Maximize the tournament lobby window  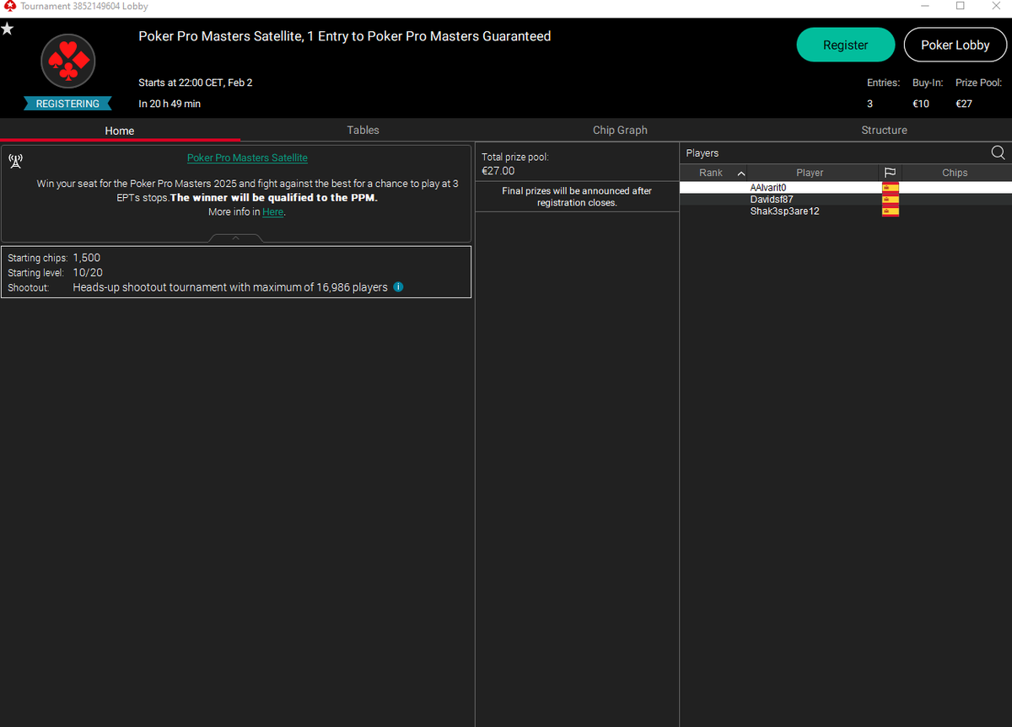coord(960,6)
